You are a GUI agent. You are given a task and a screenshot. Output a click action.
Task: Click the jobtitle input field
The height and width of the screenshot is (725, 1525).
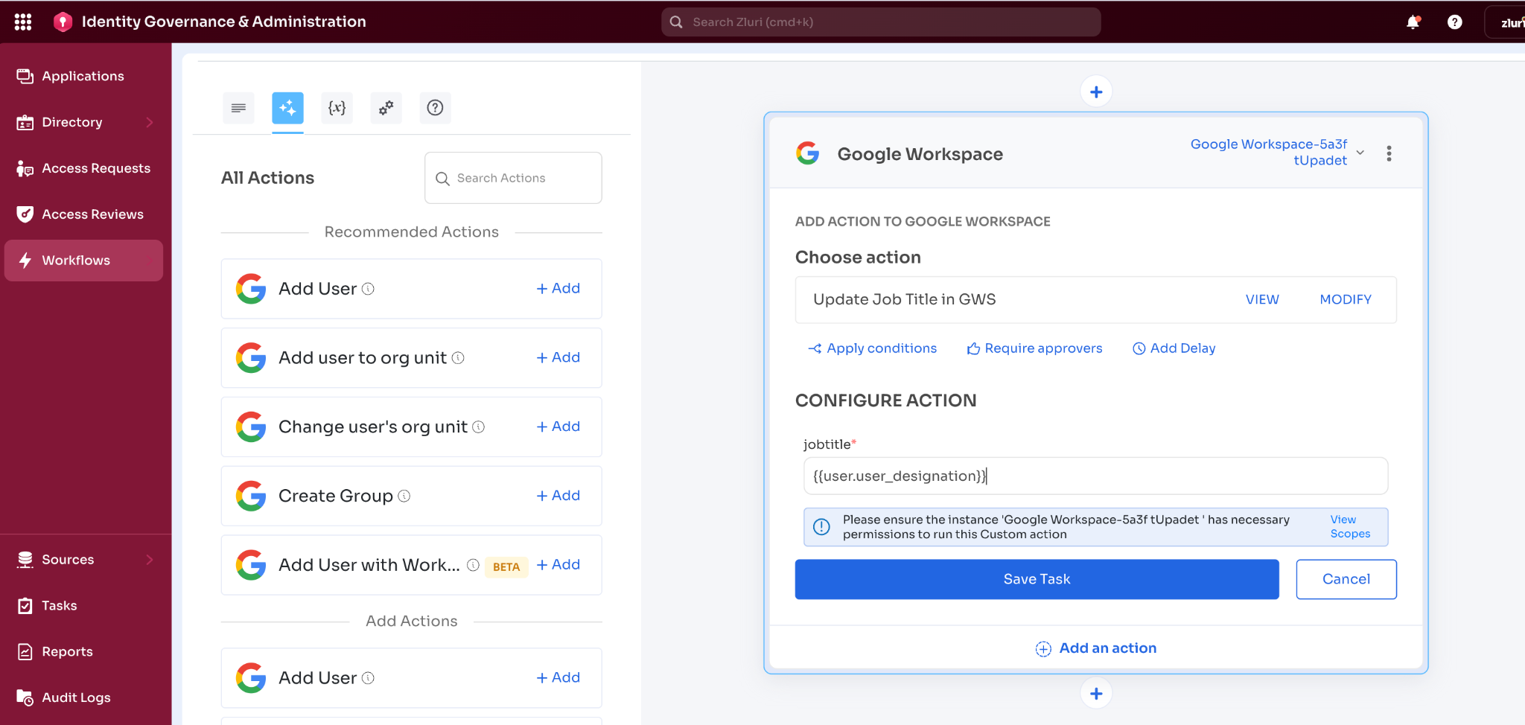tap(1095, 476)
